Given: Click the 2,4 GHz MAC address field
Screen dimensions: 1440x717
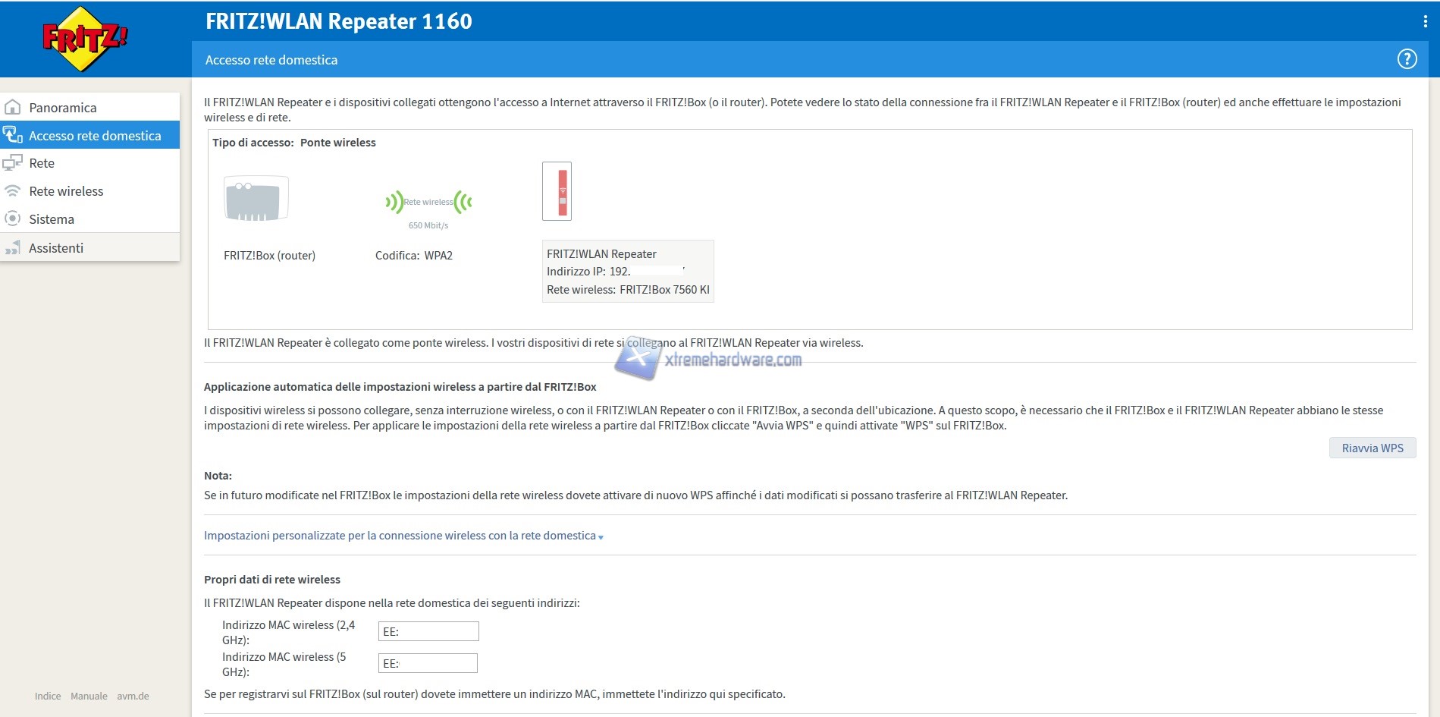Looking at the screenshot, I should tap(428, 631).
